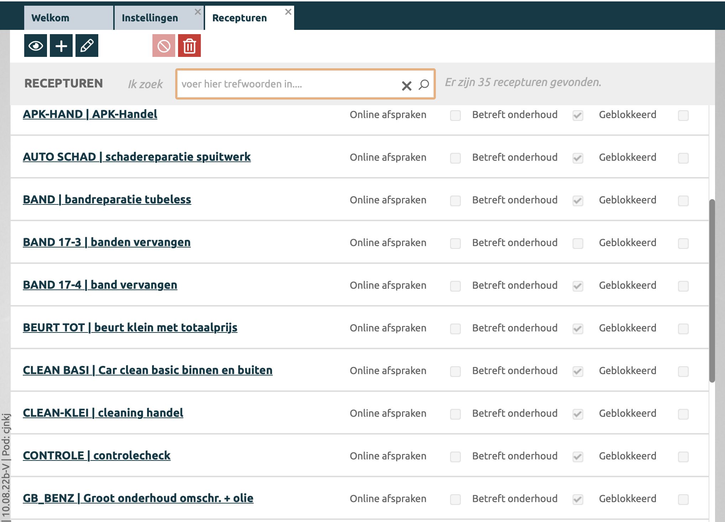Screen dimensions: 725x522
Task: Switch to the Welkom tab
Action: click(51, 18)
